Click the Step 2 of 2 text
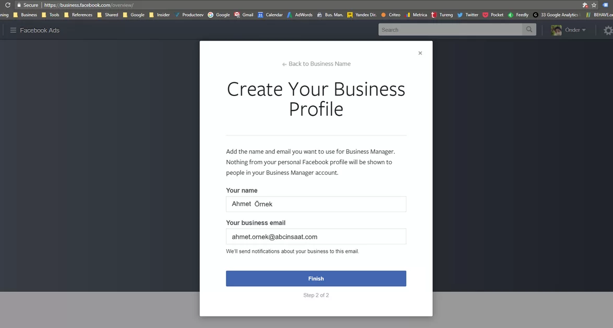 (x=316, y=295)
